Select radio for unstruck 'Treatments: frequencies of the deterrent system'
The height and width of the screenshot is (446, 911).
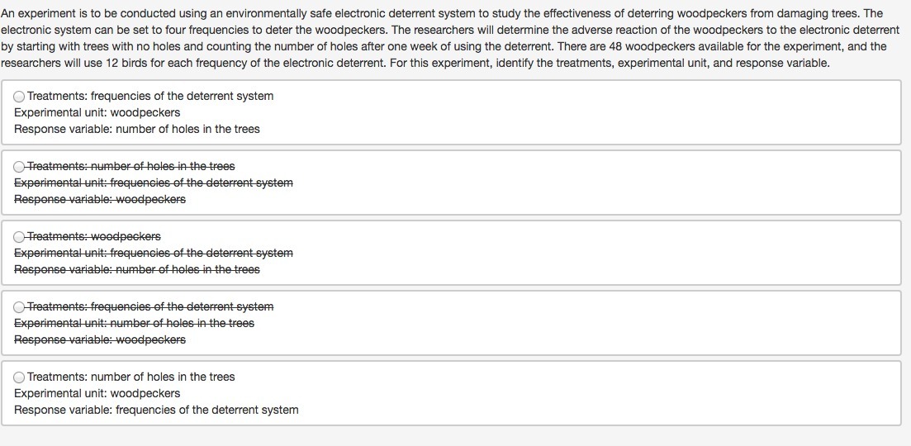pos(20,96)
